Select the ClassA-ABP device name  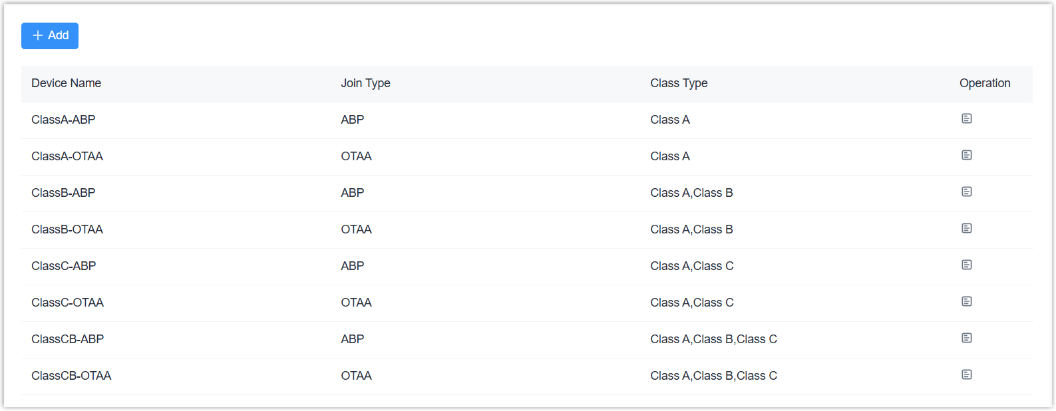click(63, 120)
